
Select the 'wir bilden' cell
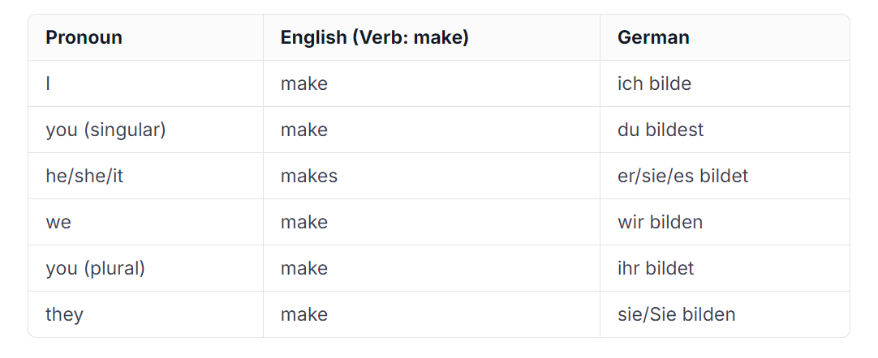coord(661,222)
